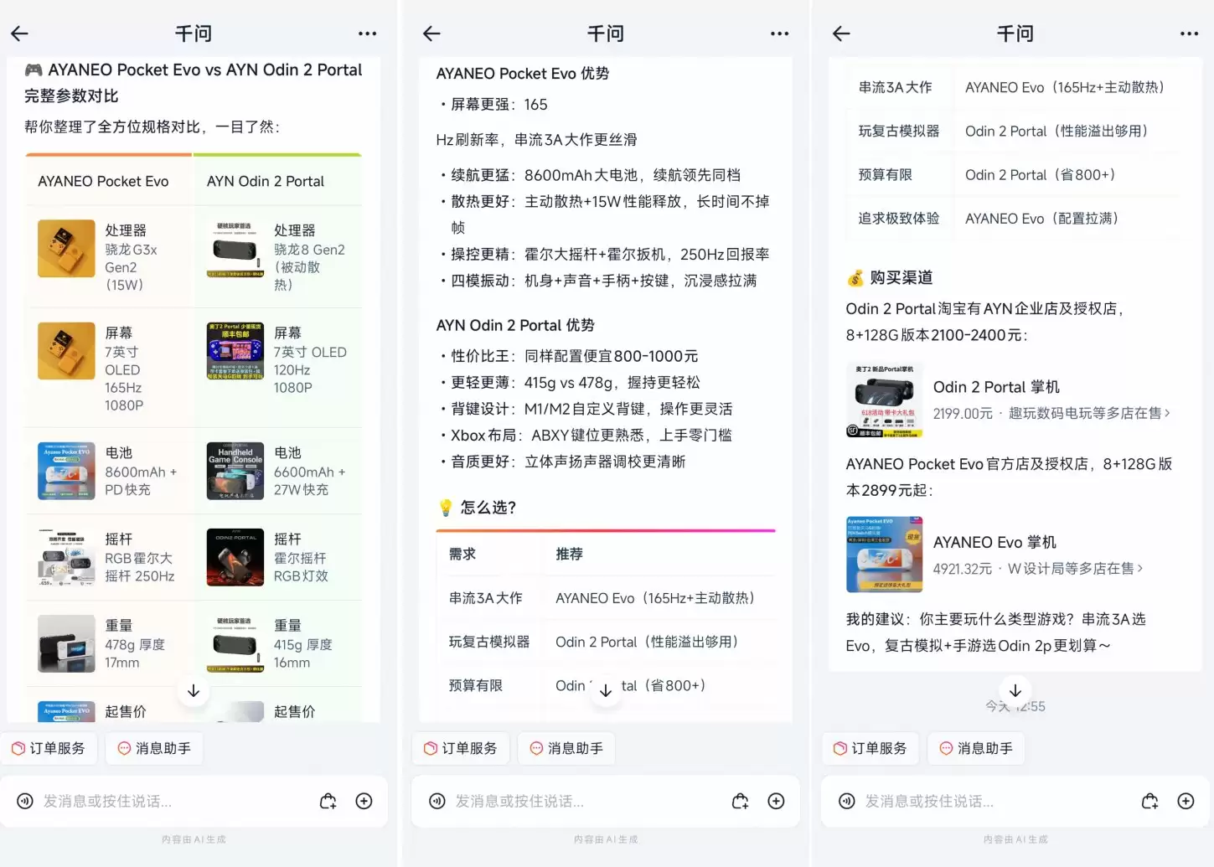1214x867 pixels.
Task: Tap the RGB霍尔大摇杆 250Hz thumbnail
Action: tap(66, 558)
